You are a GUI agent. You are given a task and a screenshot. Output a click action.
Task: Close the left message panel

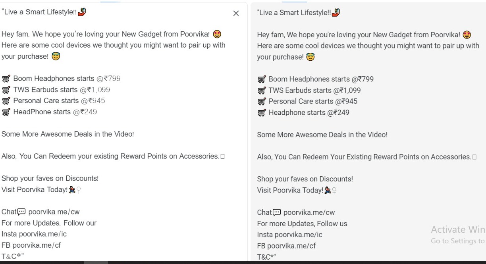[236, 13]
